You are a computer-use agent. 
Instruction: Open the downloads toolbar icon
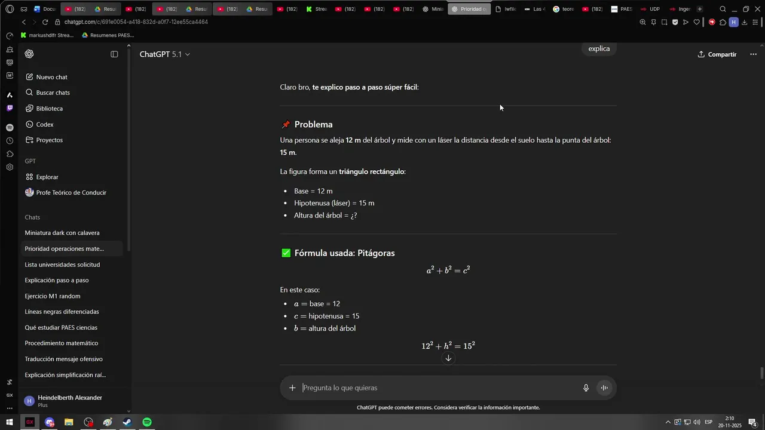coord(744,22)
